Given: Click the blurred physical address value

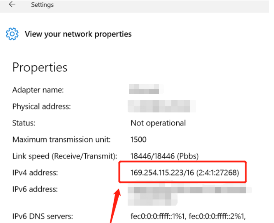Looking at the screenshot, I should [x=162, y=107].
